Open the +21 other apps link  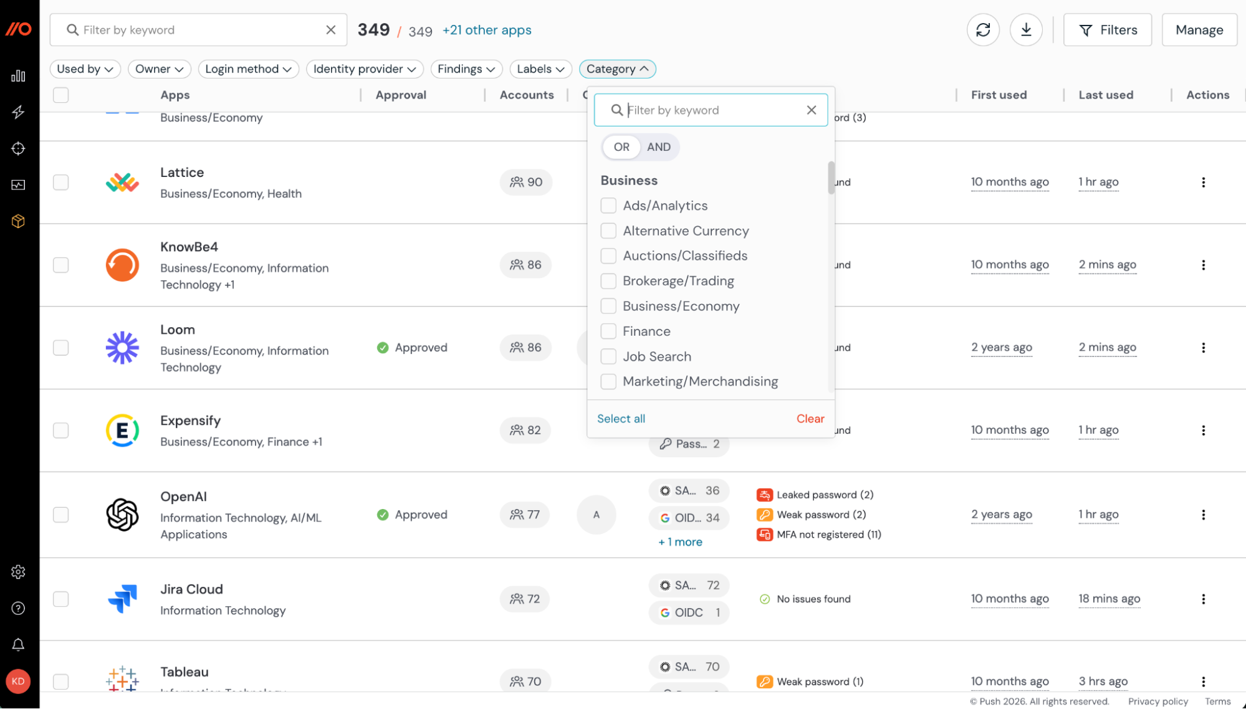tap(487, 30)
